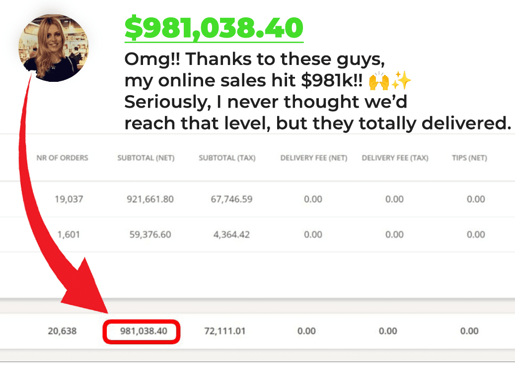Screen dimensions: 515x372
Task: Click the red arrow head pointing at total
Action: (86, 288)
